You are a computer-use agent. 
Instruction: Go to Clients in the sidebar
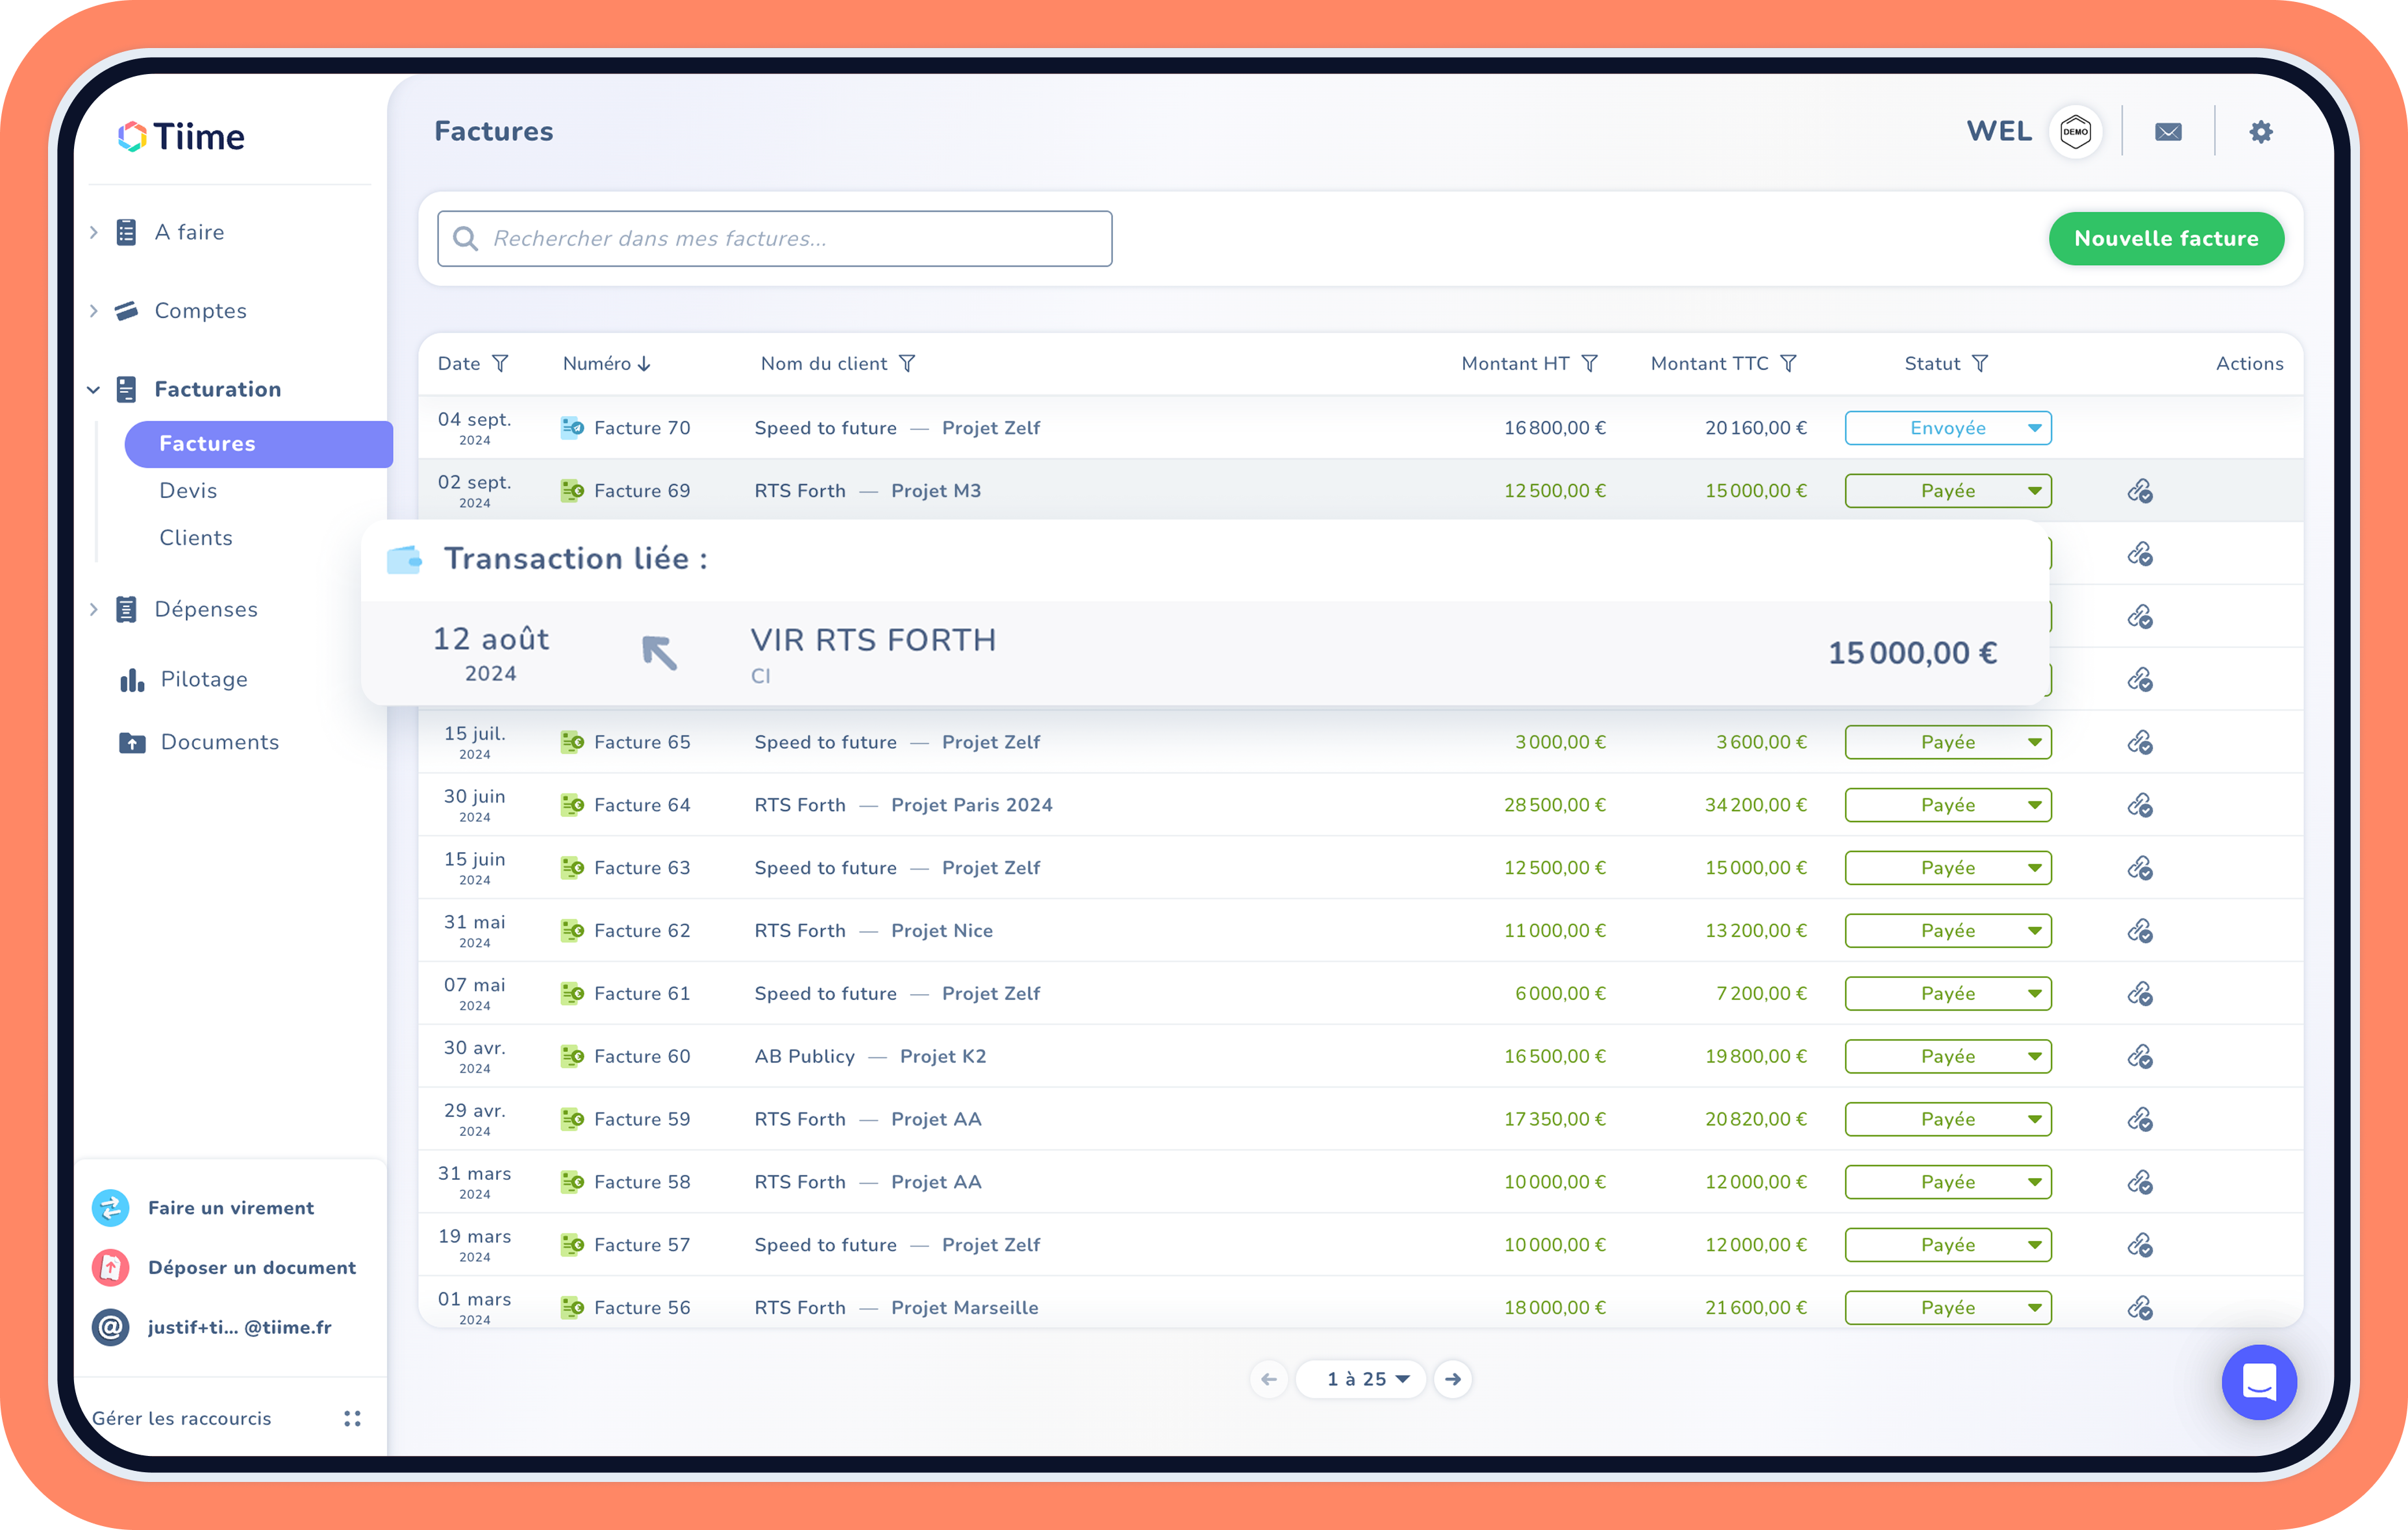196,538
